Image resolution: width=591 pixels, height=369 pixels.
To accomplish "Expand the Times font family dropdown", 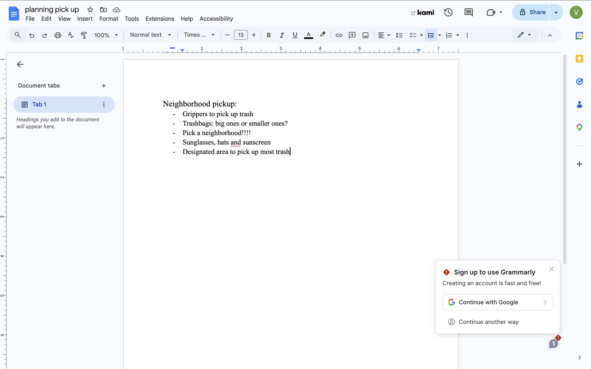I will pyautogui.click(x=199, y=35).
